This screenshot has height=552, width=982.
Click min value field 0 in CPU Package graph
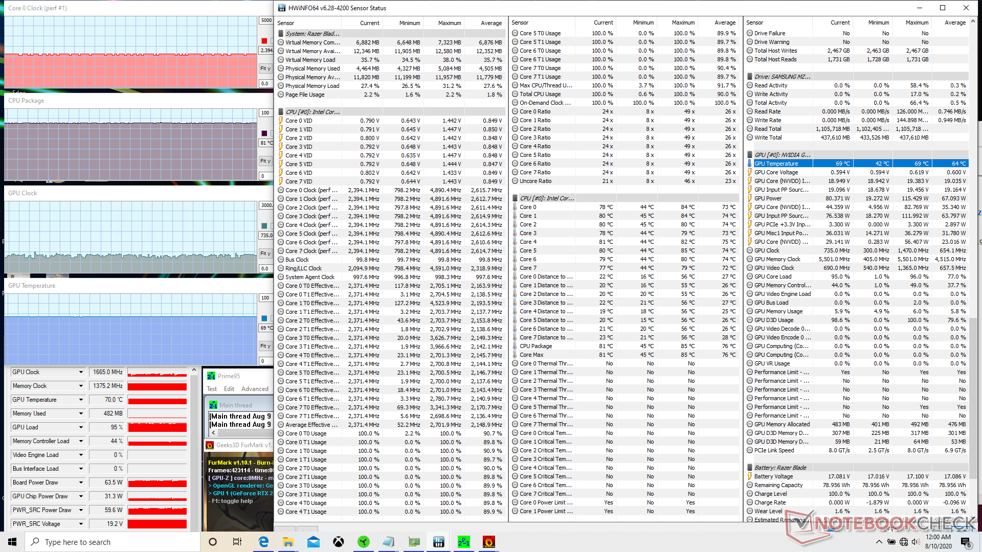(x=266, y=176)
